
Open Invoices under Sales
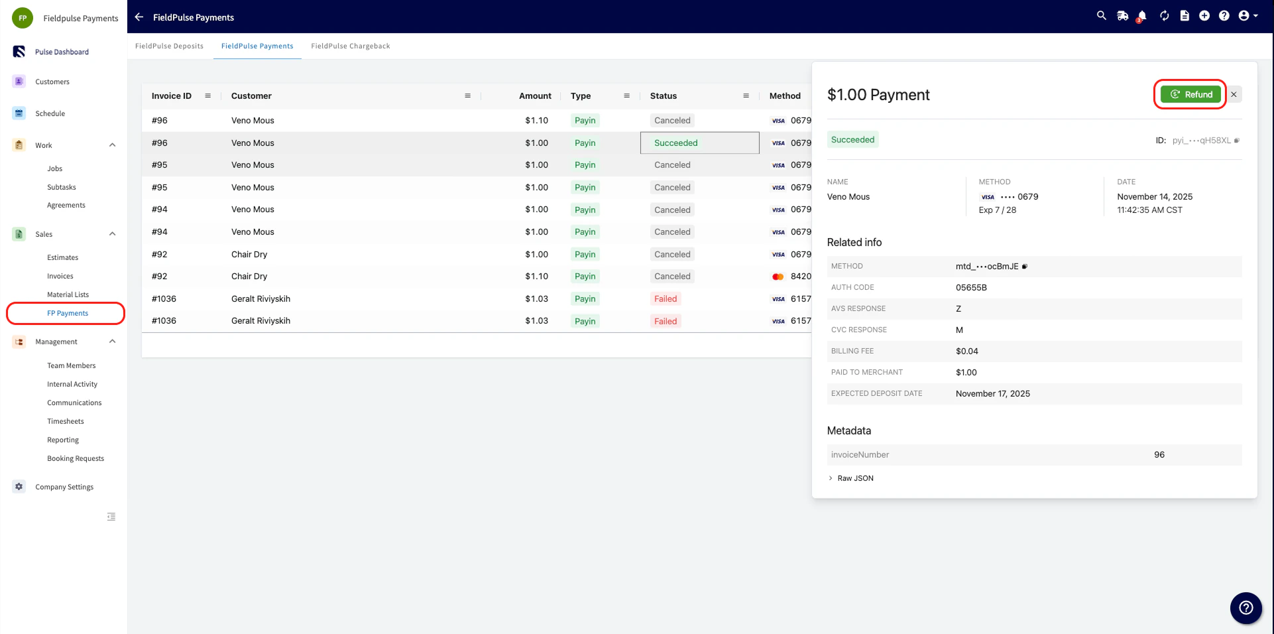coord(60,276)
